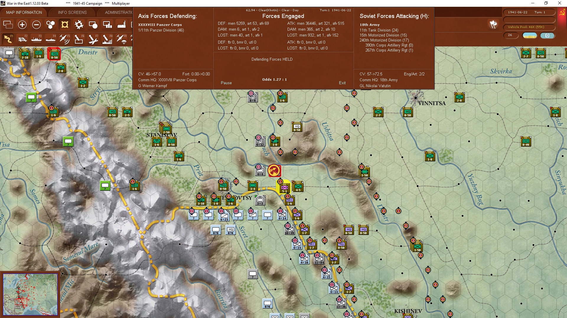Zoom out with the minus icon
Viewport: 567px width, 318px height.
[36, 25]
